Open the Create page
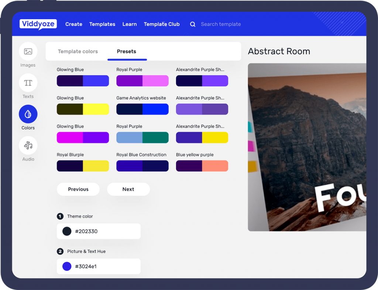 [74, 24]
